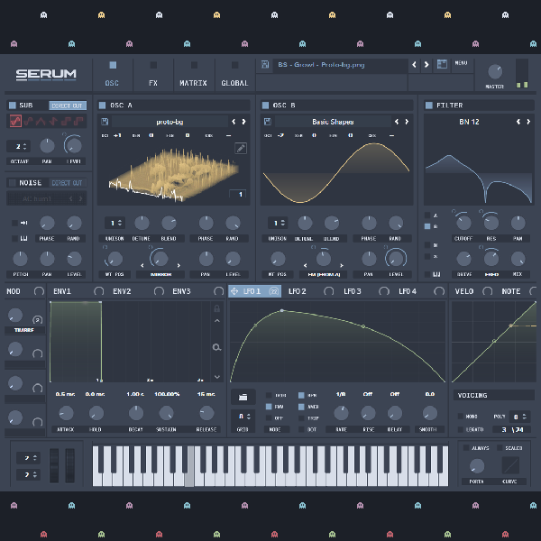
Task: Toggle SUB DIRECT OUT button
Action: (x=68, y=105)
